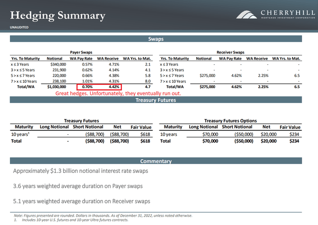Screen dimensions: 318x225
Task: Click the 0.66% pay rate cell
Action: pyautogui.click(x=87, y=76)
